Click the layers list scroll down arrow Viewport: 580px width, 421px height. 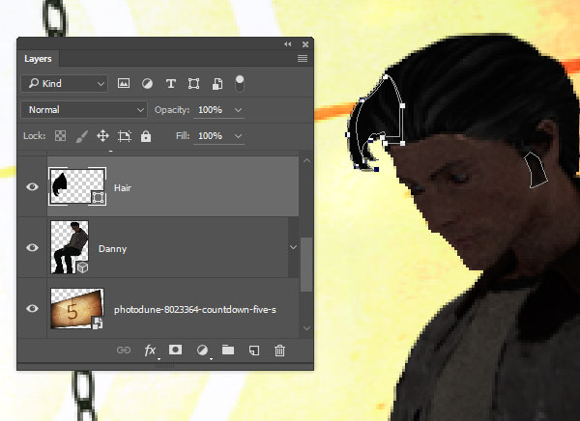point(306,328)
